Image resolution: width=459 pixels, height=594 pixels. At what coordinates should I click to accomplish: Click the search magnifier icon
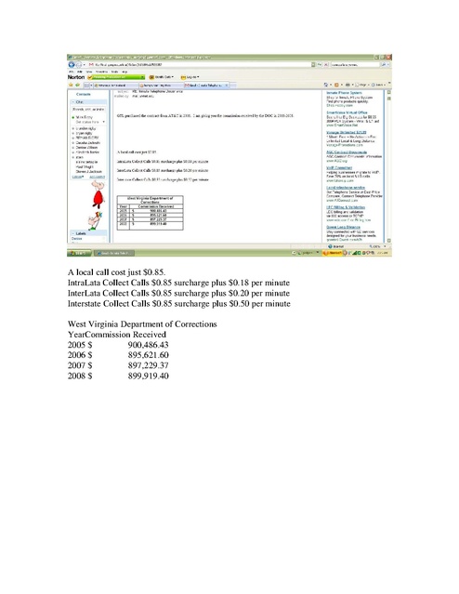click(x=384, y=65)
